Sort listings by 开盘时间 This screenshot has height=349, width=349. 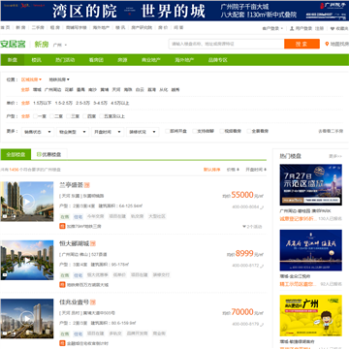coord(256,170)
